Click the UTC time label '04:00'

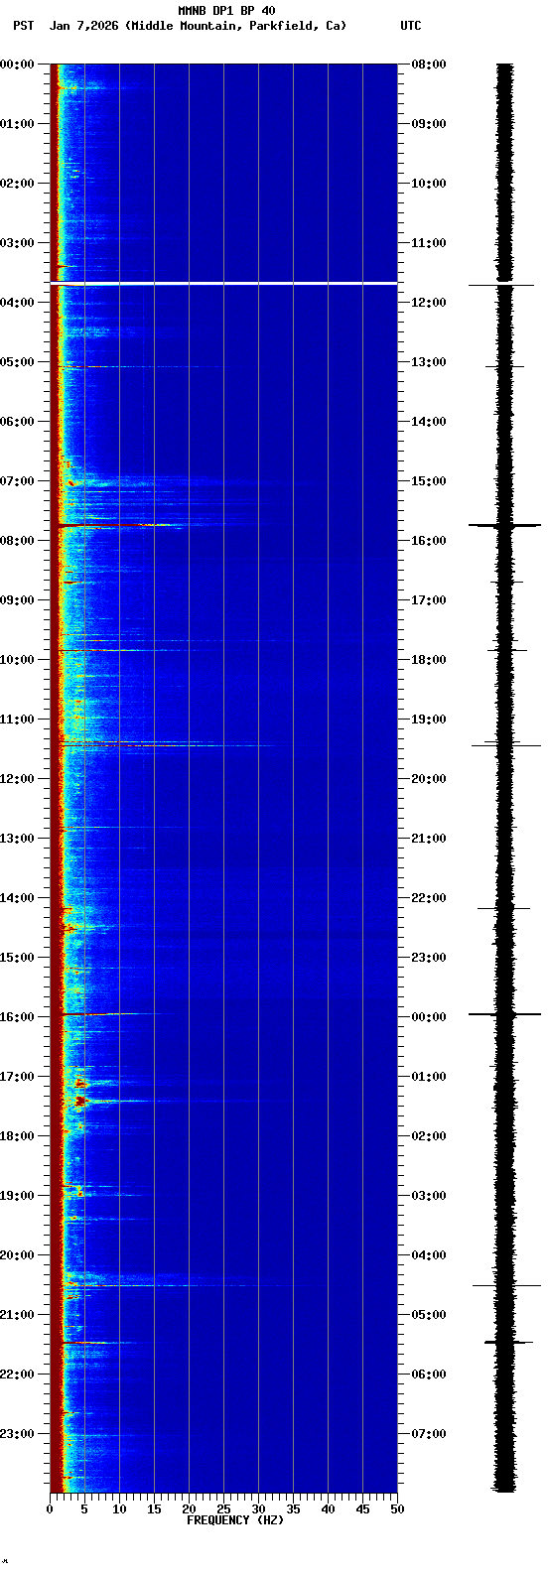428,1255
